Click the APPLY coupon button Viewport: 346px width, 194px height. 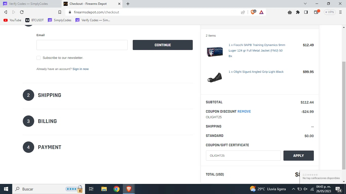coord(298,156)
